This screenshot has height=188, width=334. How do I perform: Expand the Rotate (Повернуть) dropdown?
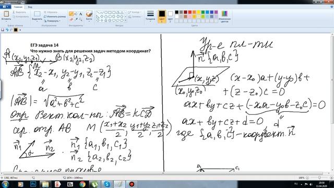pos(52,21)
